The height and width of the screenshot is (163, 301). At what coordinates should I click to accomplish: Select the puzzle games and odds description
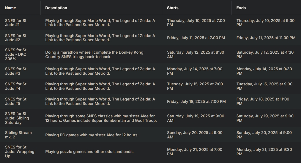(89, 152)
